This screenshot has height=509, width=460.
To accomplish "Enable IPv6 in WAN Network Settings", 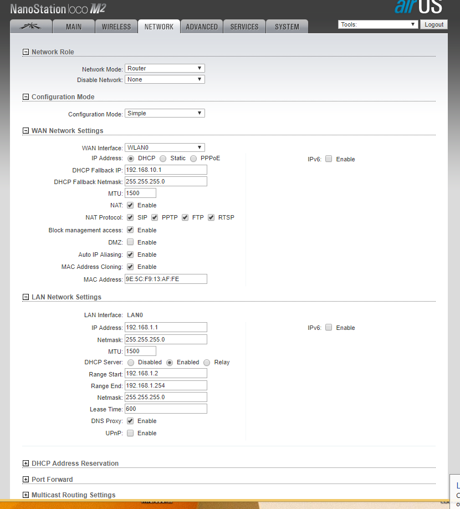I will [x=329, y=159].
